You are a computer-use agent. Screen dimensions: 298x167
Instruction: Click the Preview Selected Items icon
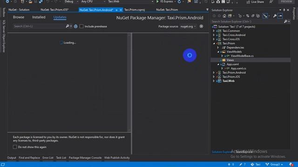(280, 16)
